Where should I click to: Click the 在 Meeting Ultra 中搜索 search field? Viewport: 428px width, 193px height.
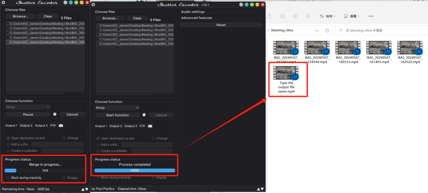[x=381, y=31]
